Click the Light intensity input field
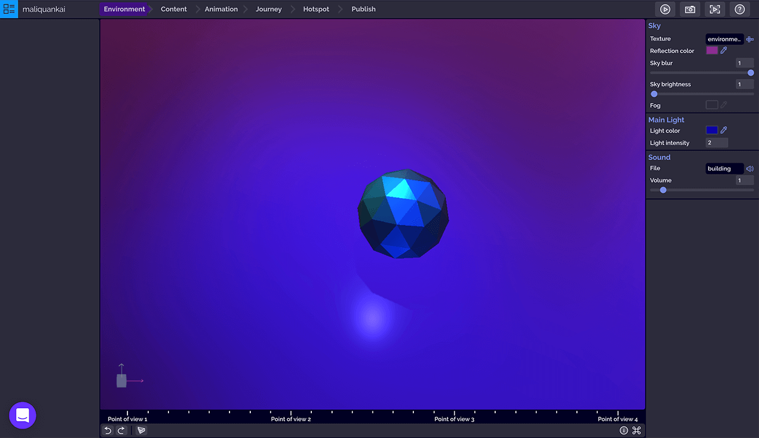Image resolution: width=759 pixels, height=438 pixels. pyautogui.click(x=716, y=143)
